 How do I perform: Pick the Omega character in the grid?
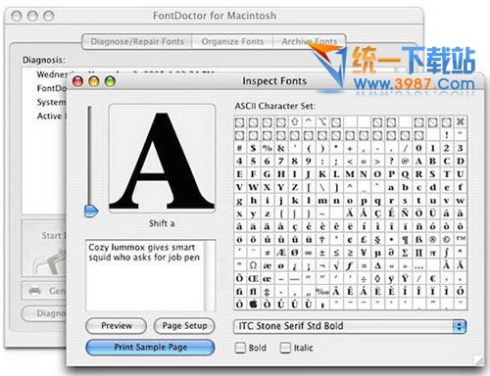pos(253,265)
